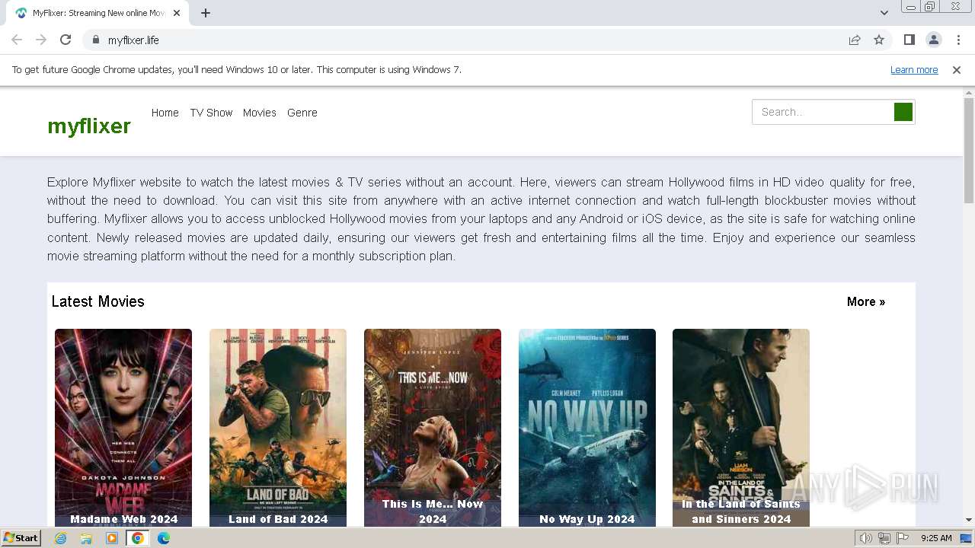Viewport: 975px width, 548px height.
Task: Click the page scrollbar down arrow
Action: (x=969, y=520)
